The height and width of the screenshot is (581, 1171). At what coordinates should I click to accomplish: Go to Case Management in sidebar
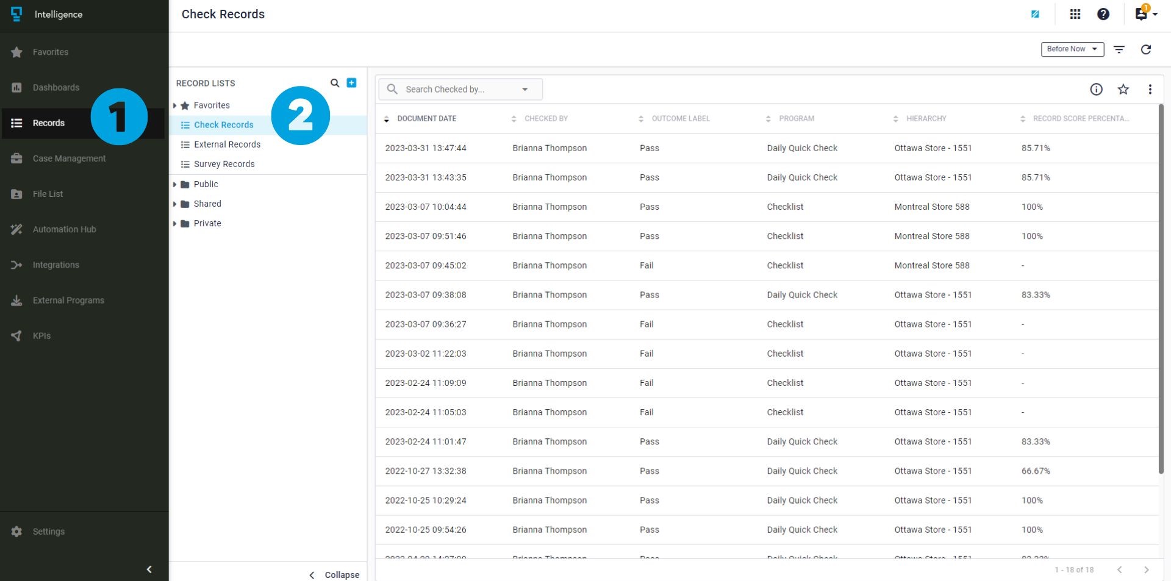click(69, 159)
